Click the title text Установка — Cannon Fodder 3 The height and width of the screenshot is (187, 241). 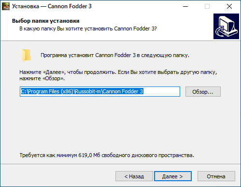pos(52,6)
